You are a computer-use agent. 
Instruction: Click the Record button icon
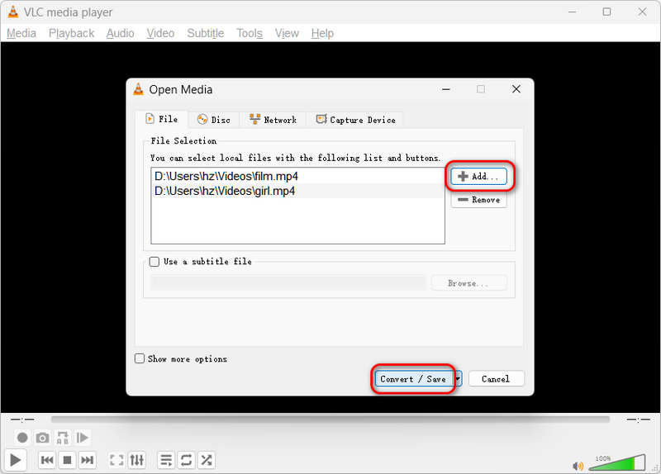(x=22, y=438)
